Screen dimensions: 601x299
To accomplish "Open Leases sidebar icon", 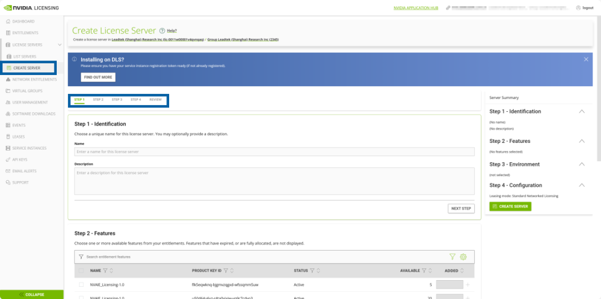I will point(8,137).
